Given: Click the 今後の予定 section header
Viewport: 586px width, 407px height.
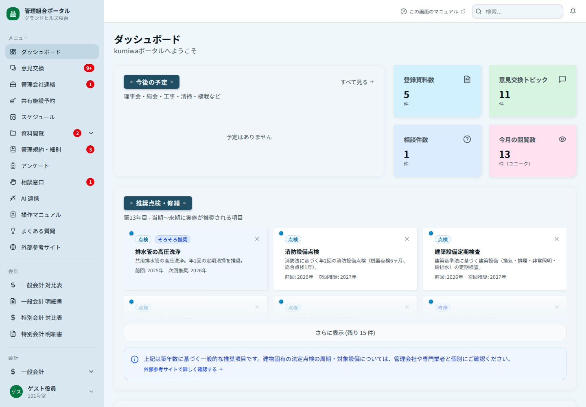Looking at the screenshot, I should [x=151, y=82].
